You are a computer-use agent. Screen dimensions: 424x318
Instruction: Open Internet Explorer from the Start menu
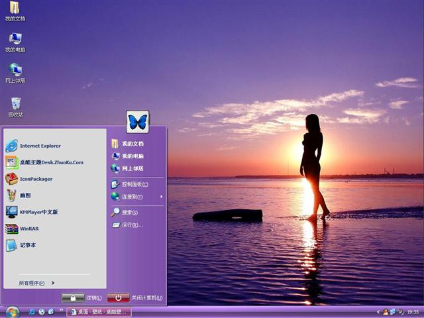pos(40,146)
